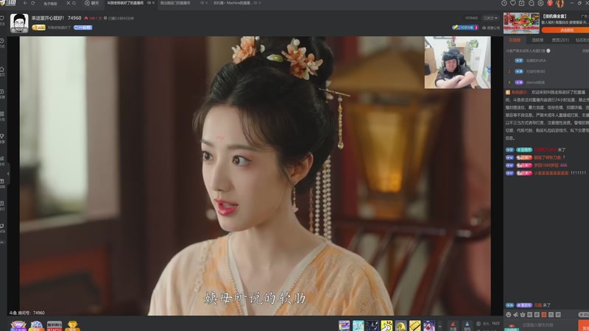The image size is (589, 331).
Task: Open the 聊天 chat button in top bar
Action: 91,3
